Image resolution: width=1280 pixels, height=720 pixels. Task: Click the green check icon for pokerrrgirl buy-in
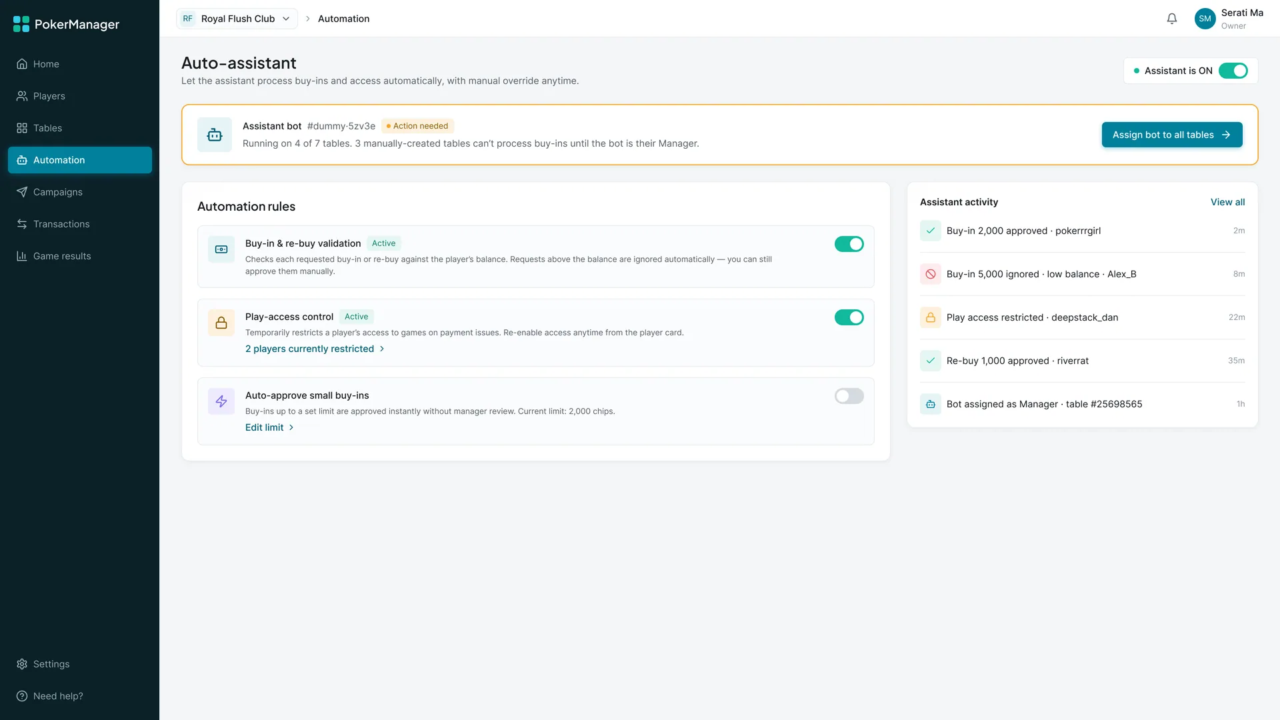(931, 231)
